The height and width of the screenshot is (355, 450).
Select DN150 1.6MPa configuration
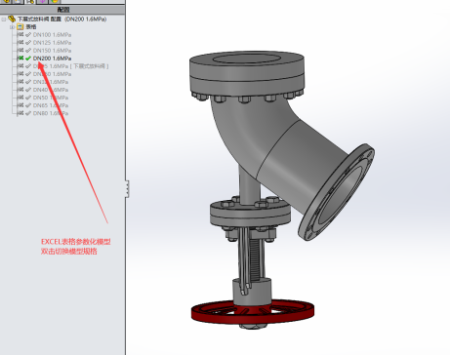(x=52, y=51)
